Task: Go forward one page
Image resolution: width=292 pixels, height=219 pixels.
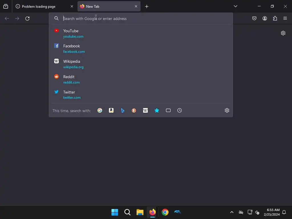Action: coord(17,19)
